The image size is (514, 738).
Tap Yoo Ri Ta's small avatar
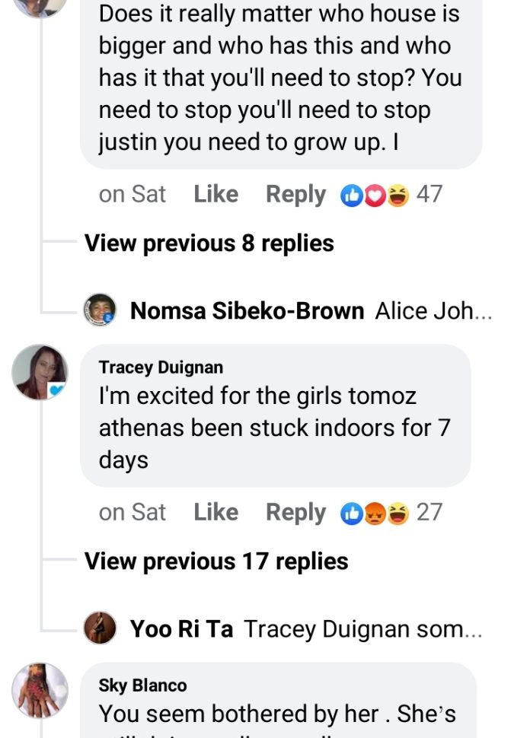pyautogui.click(x=100, y=628)
